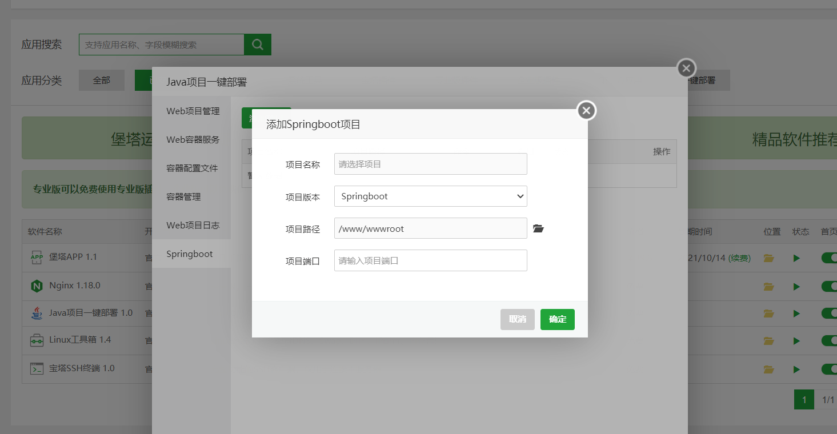837x434 pixels.
Task: Click the 项目路径 /www/wwwroot field
Action: pos(431,228)
